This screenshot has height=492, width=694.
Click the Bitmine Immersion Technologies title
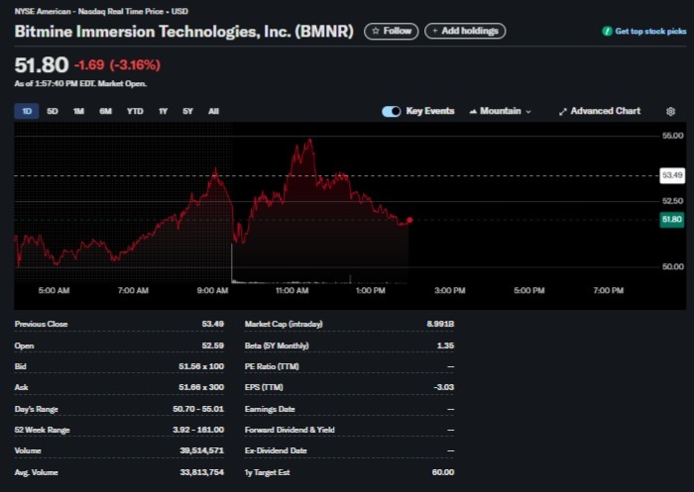(x=184, y=32)
